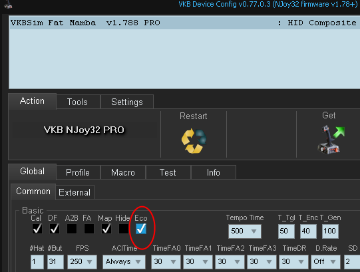Viewport: 360px width, 272px height.
Task: Open the ACITime dropdown set to Always
Action: coord(124,261)
